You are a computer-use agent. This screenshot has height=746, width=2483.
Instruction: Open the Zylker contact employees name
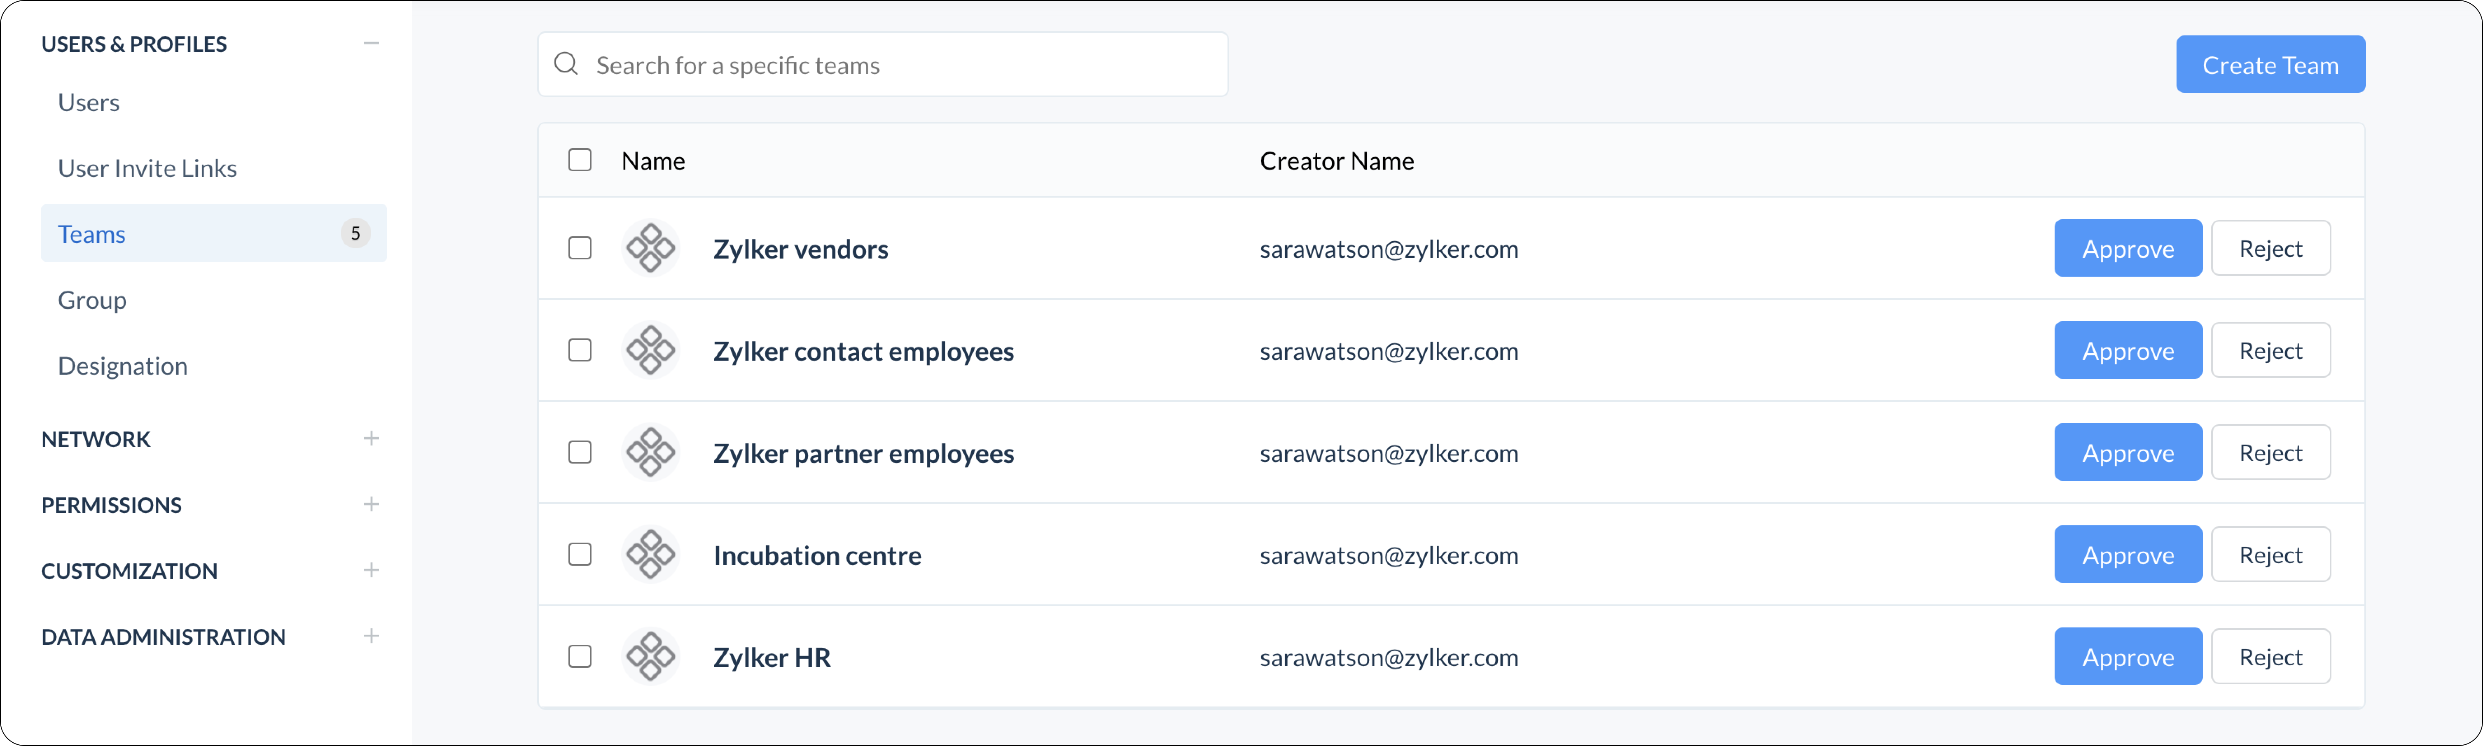click(864, 352)
